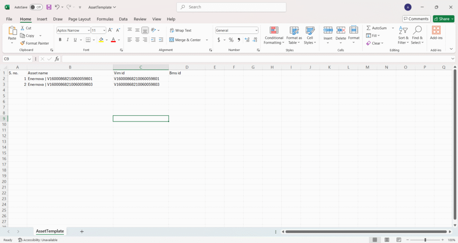Apply Bold formatting to cell

point(60,40)
